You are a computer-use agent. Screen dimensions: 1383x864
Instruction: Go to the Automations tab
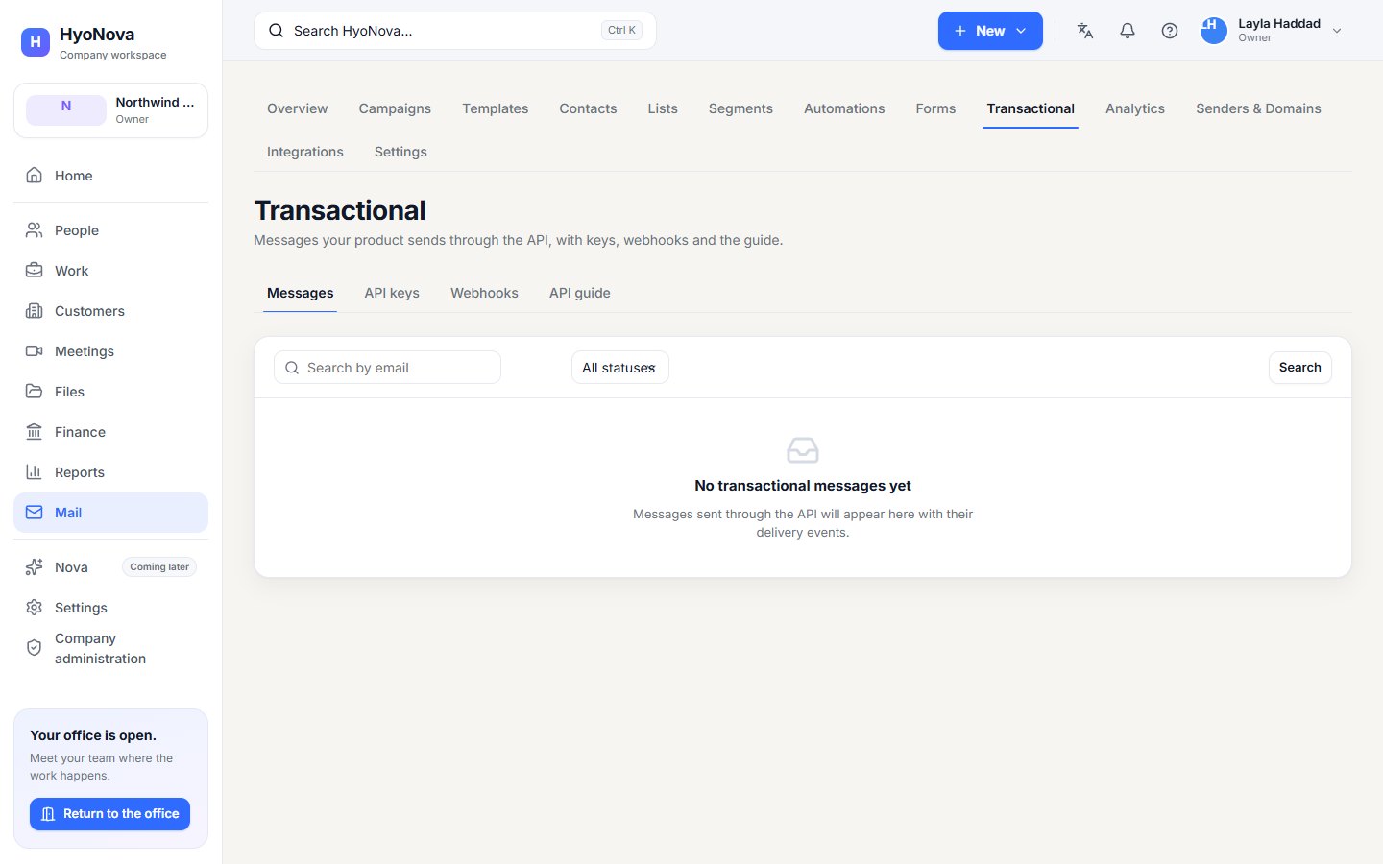844,108
